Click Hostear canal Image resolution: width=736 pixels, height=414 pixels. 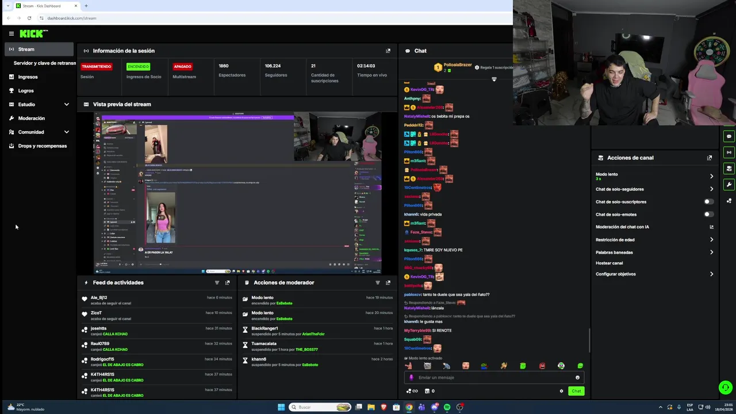click(609, 263)
